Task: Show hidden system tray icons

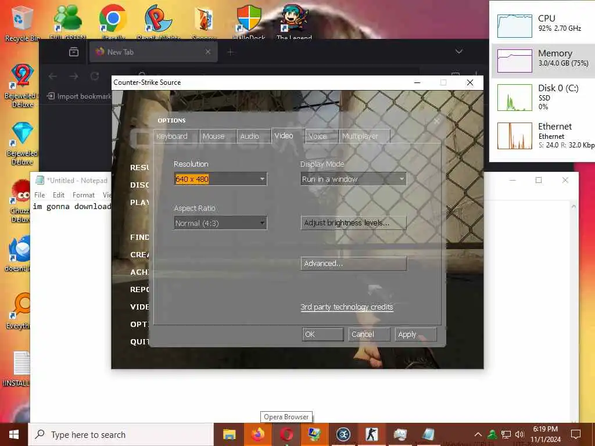Action: [478, 434]
